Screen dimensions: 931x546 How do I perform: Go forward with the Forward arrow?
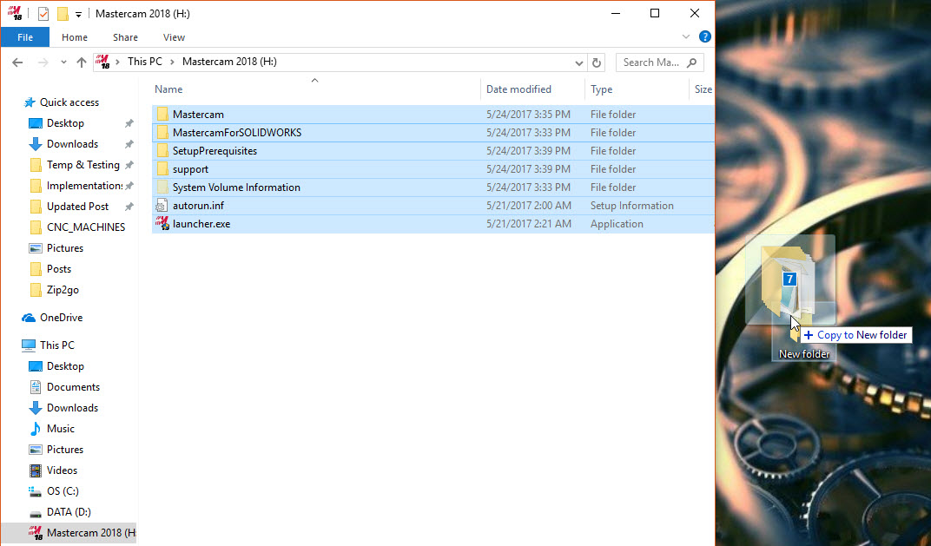tap(43, 62)
